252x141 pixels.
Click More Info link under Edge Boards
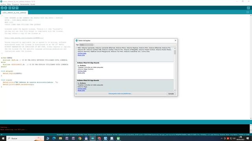tap(81, 73)
